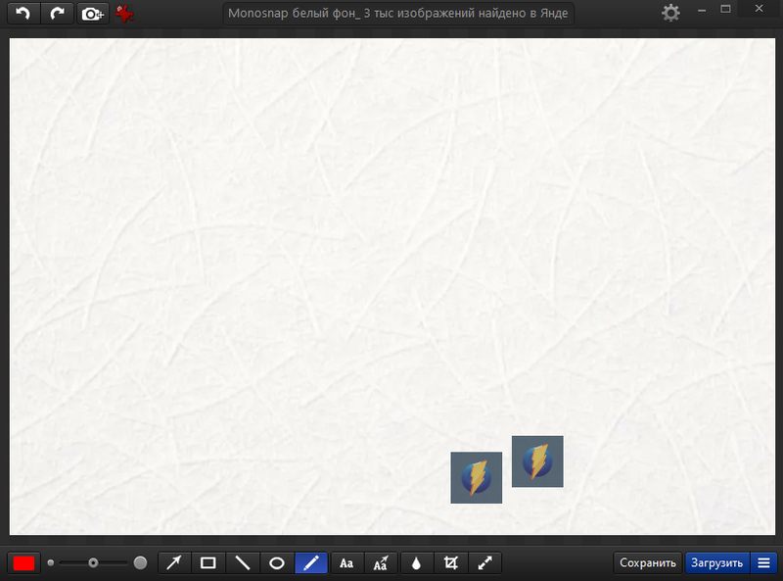
Task: Maximize the Monosnap window
Action: (x=725, y=9)
